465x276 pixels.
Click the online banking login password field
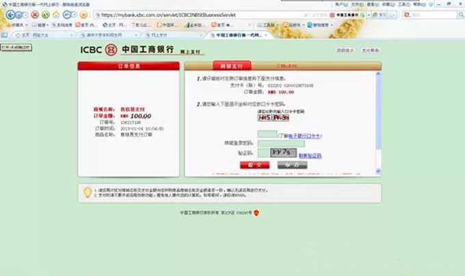(281, 143)
